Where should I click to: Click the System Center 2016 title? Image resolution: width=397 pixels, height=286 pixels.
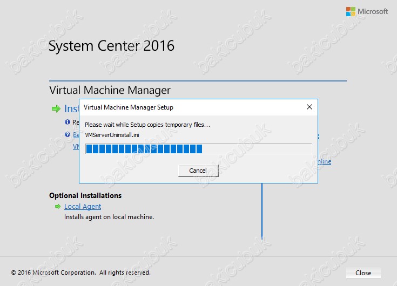(x=111, y=46)
